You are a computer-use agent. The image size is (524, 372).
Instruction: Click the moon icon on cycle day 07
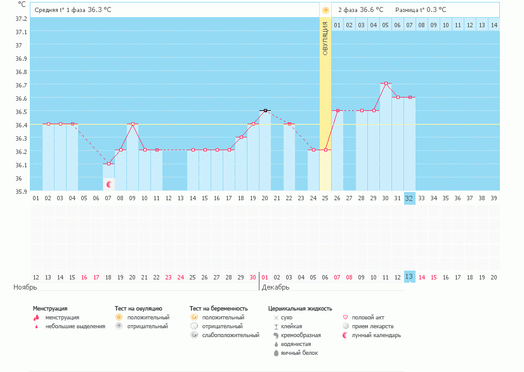tap(109, 184)
